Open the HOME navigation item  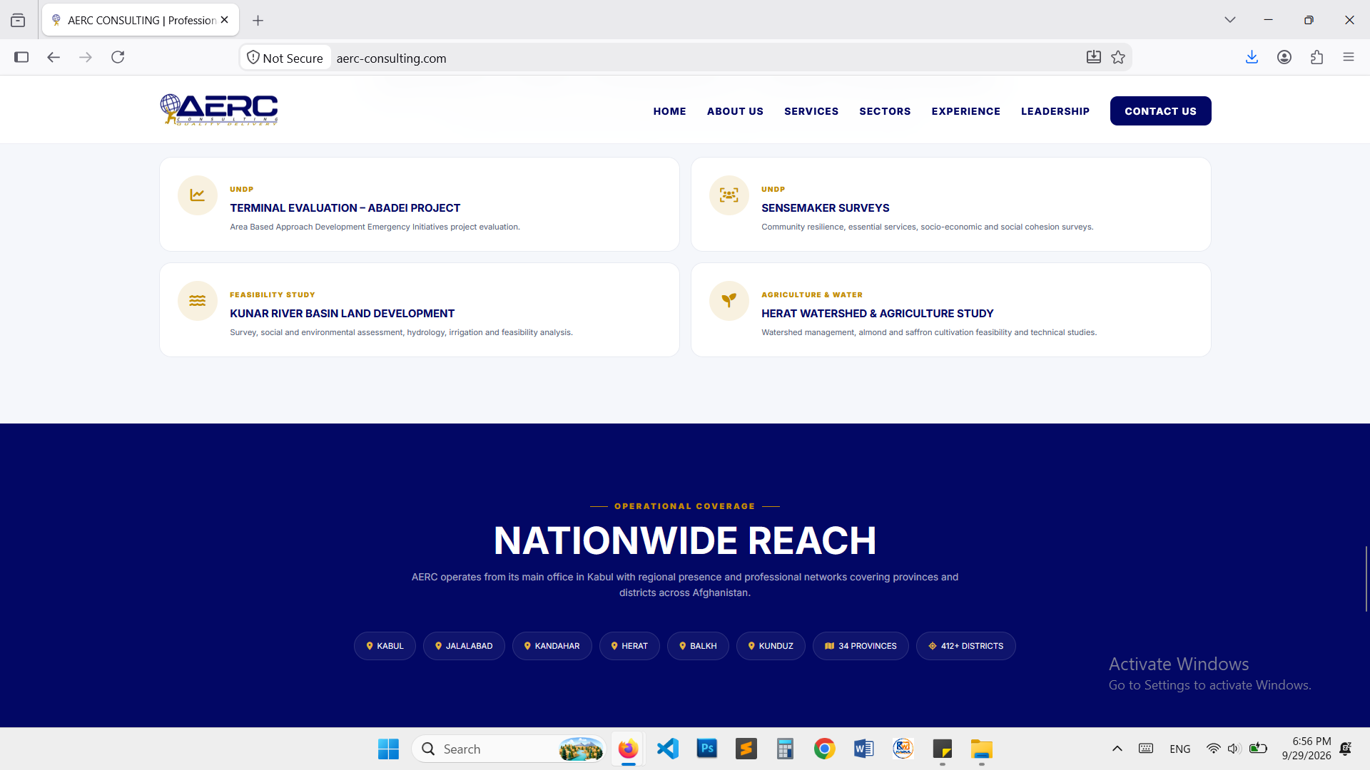coord(669,111)
